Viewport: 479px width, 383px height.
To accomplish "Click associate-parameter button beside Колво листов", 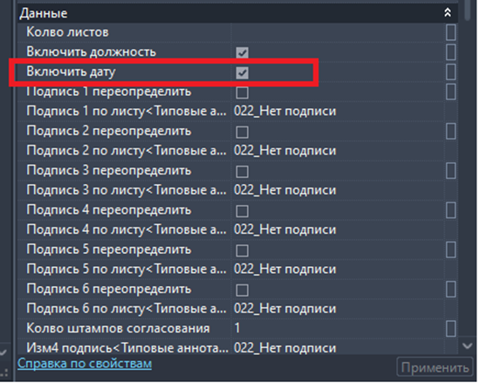I will point(451,32).
